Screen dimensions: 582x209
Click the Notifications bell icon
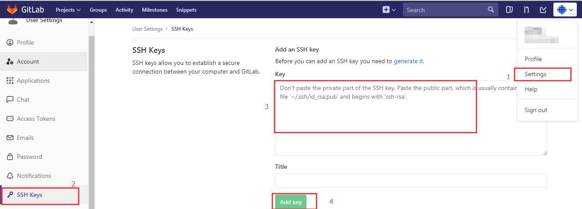pos(10,176)
